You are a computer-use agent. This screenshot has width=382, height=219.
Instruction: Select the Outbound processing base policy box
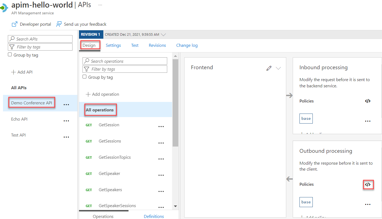click(306, 202)
